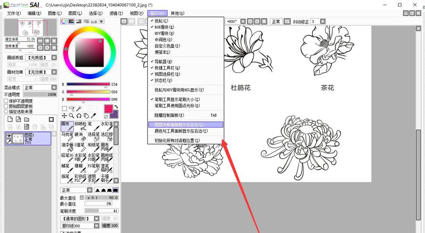Toggle the RGB slider panel icon

point(71,21)
